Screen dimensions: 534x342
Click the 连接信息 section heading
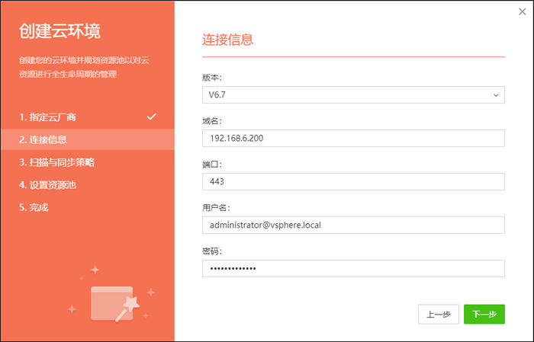tap(227, 40)
